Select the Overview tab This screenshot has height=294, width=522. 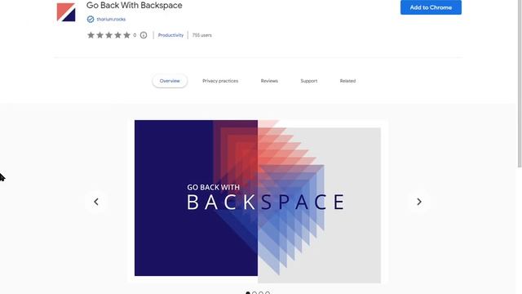pos(170,81)
